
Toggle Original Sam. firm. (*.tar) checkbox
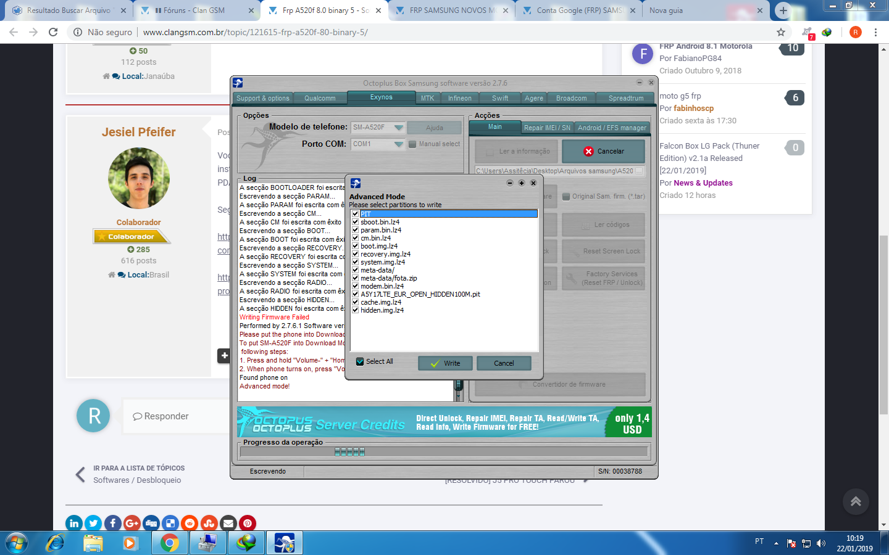(x=566, y=197)
